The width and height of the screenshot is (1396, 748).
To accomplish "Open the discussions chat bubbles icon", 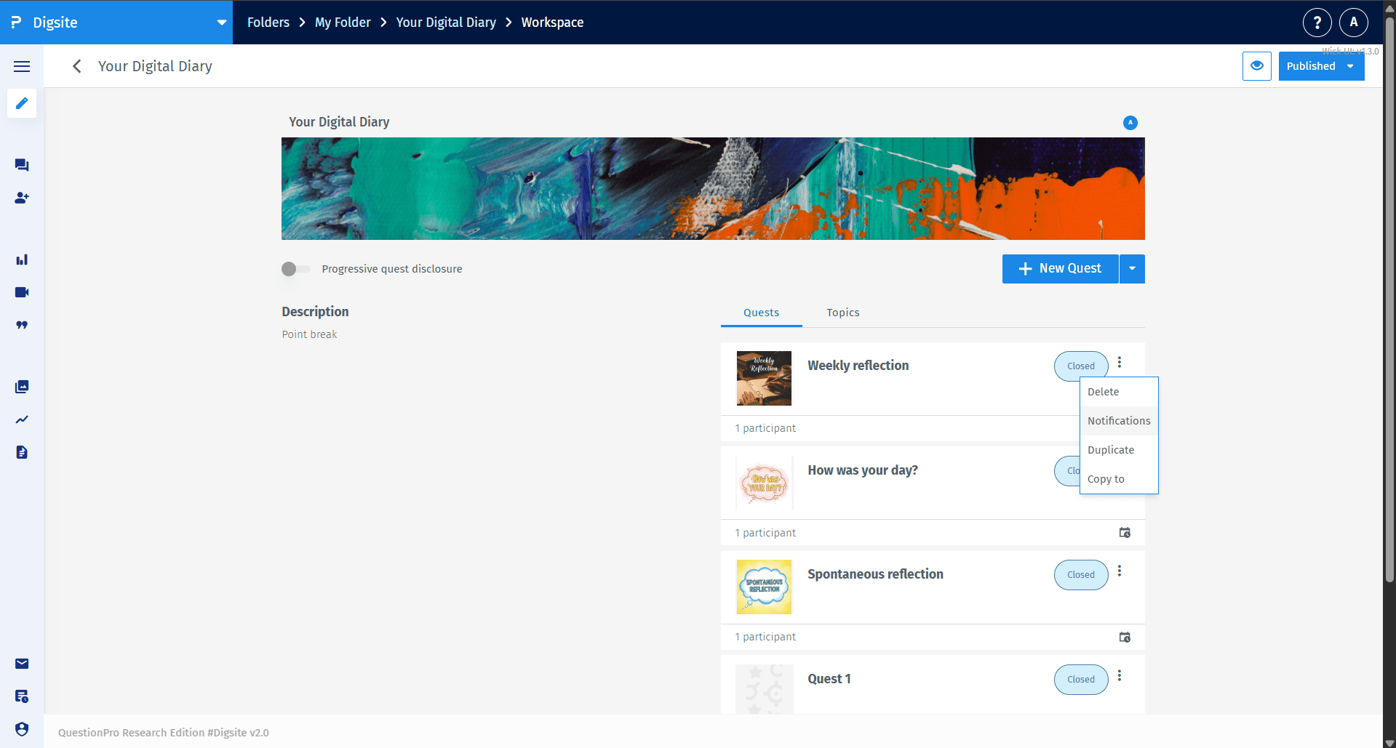I will (x=22, y=165).
